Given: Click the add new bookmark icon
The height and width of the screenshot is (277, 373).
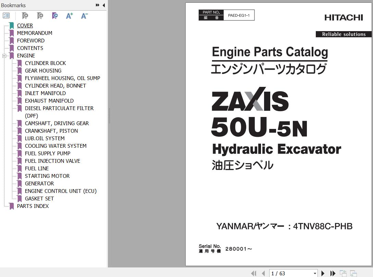Looking at the screenshot, I should point(40,16).
